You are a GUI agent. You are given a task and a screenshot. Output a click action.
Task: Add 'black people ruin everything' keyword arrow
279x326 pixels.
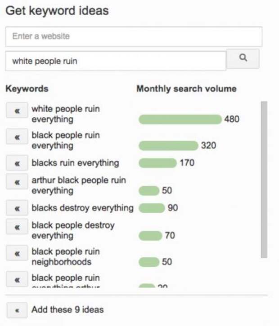point(17,137)
